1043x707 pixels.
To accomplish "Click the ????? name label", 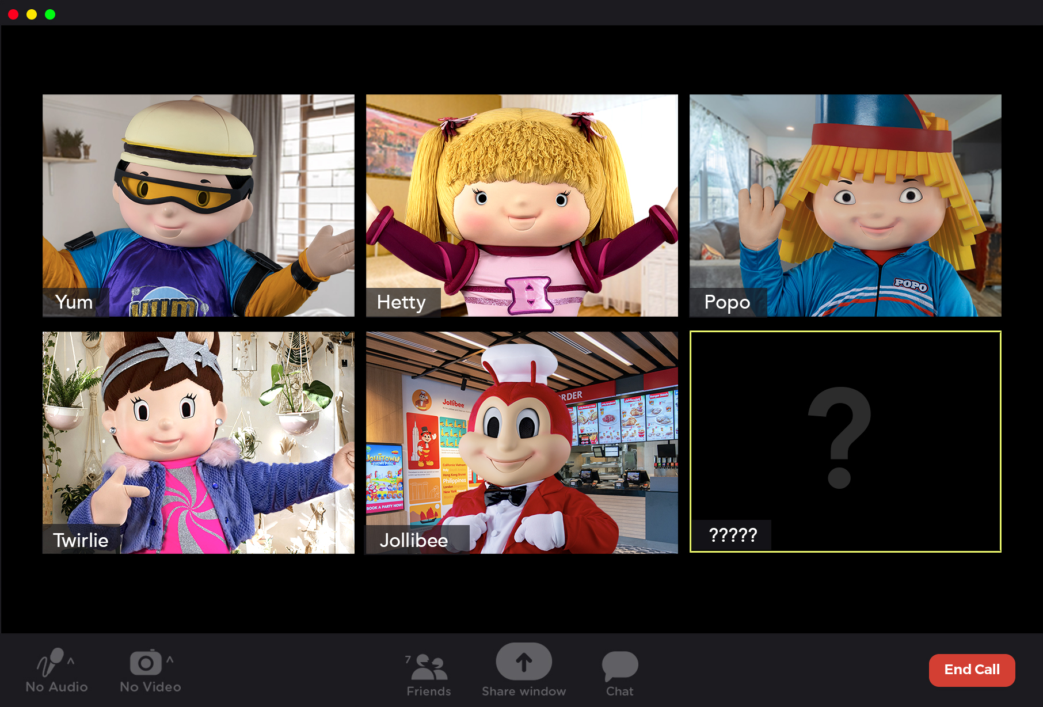I will pyautogui.click(x=733, y=535).
